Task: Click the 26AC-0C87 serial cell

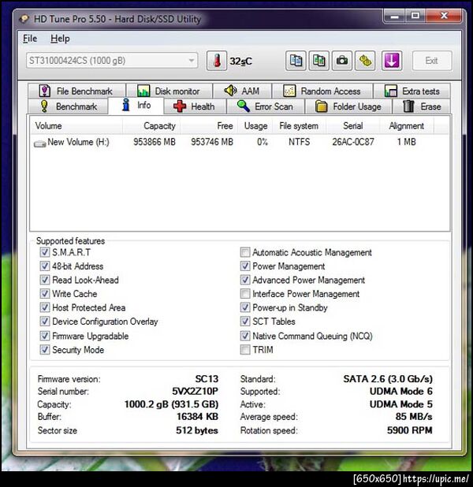Action: [352, 142]
